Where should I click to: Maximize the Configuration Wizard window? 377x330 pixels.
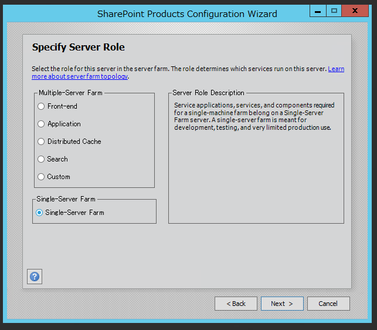334,11
